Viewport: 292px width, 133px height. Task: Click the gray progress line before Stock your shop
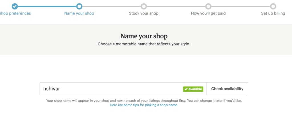(x=111, y=6)
